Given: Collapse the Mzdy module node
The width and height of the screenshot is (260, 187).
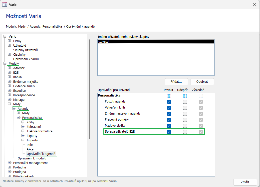Looking at the screenshot, I should click(9, 104).
